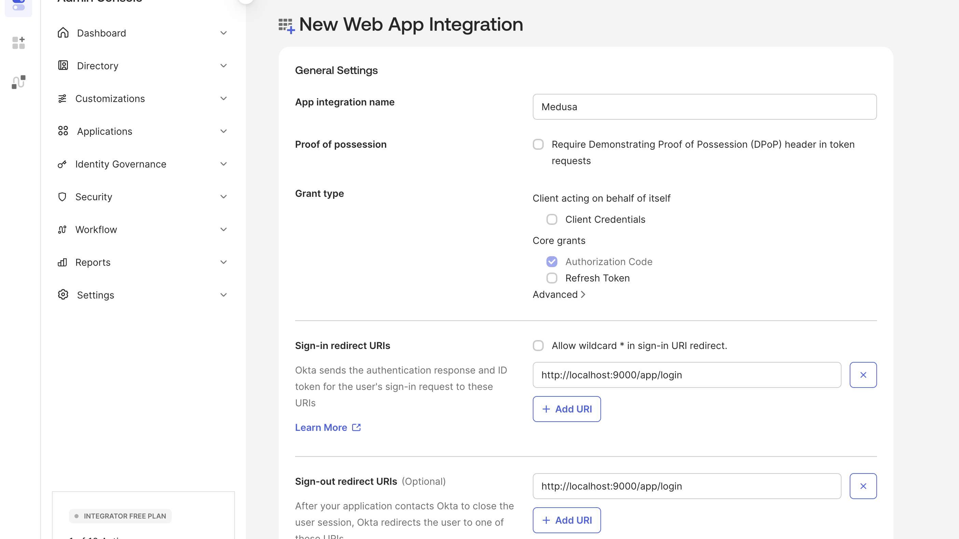Enable wildcard in sign-in URI redirect
Image resolution: width=959 pixels, height=539 pixels.
tap(538, 346)
